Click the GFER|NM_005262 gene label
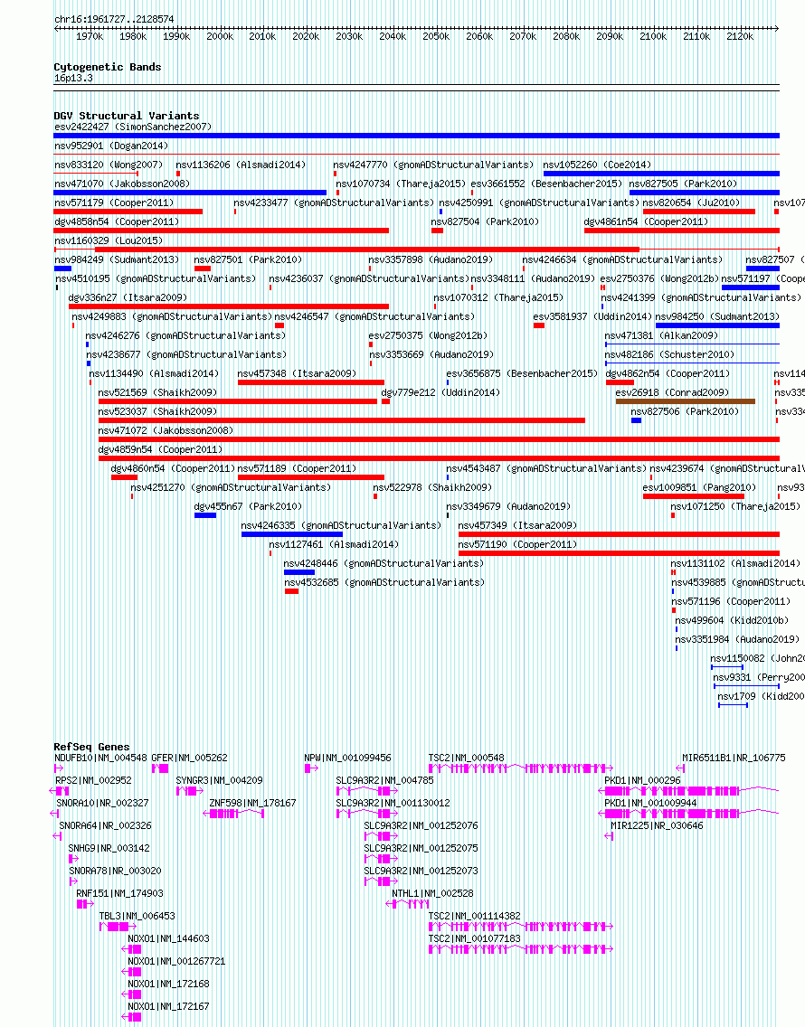Image resolution: width=805 pixels, height=1027 pixels. pyautogui.click(x=189, y=758)
